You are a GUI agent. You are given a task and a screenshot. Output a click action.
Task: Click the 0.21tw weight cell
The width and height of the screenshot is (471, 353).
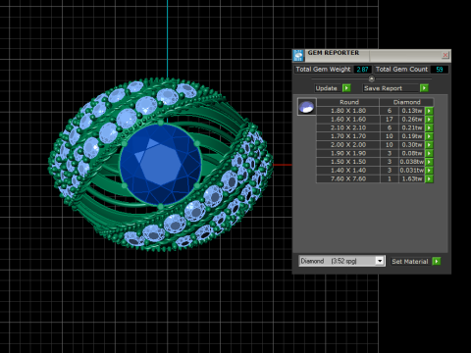pos(412,127)
